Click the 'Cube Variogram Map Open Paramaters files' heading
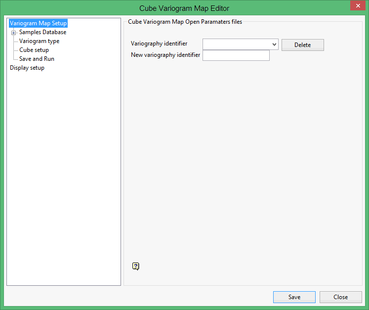The height and width of the screenshot is (310, 369). [185, 22]
